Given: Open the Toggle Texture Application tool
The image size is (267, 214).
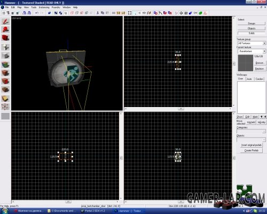Looking at the screenshot, I should pos(5,65).
